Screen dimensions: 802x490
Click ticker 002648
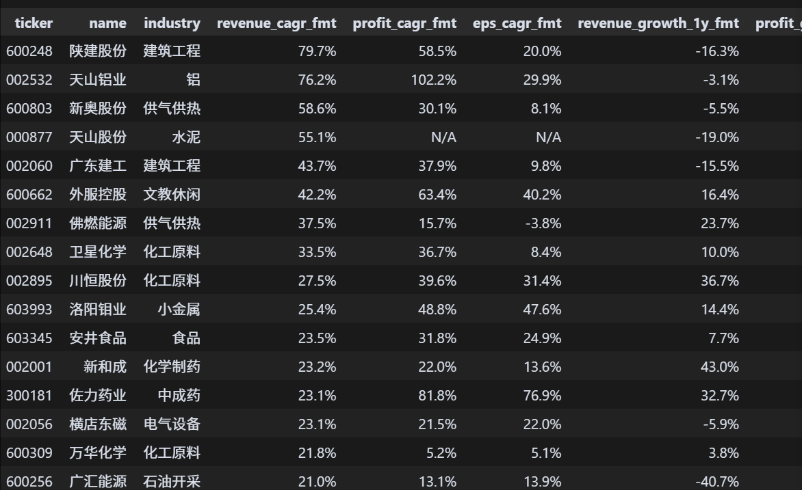pyautogui.click(x=29, y=252)
